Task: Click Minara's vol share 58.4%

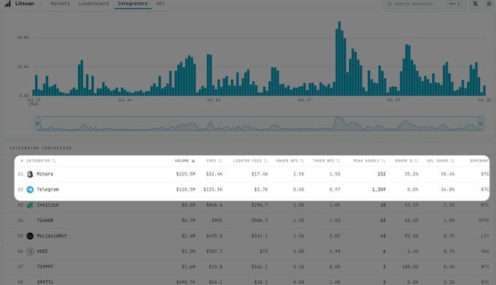Action: [x=448, y=174]
